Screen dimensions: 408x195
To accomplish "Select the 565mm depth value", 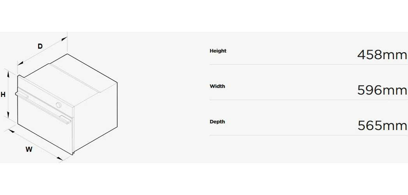I will pos(382,126).
